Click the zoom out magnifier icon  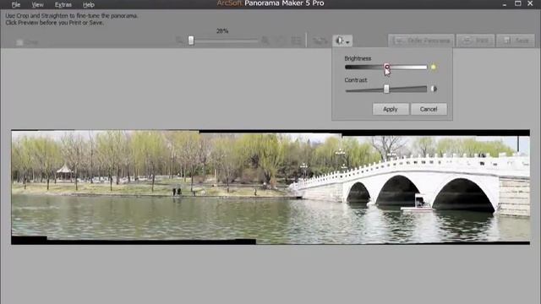(179, 41)
